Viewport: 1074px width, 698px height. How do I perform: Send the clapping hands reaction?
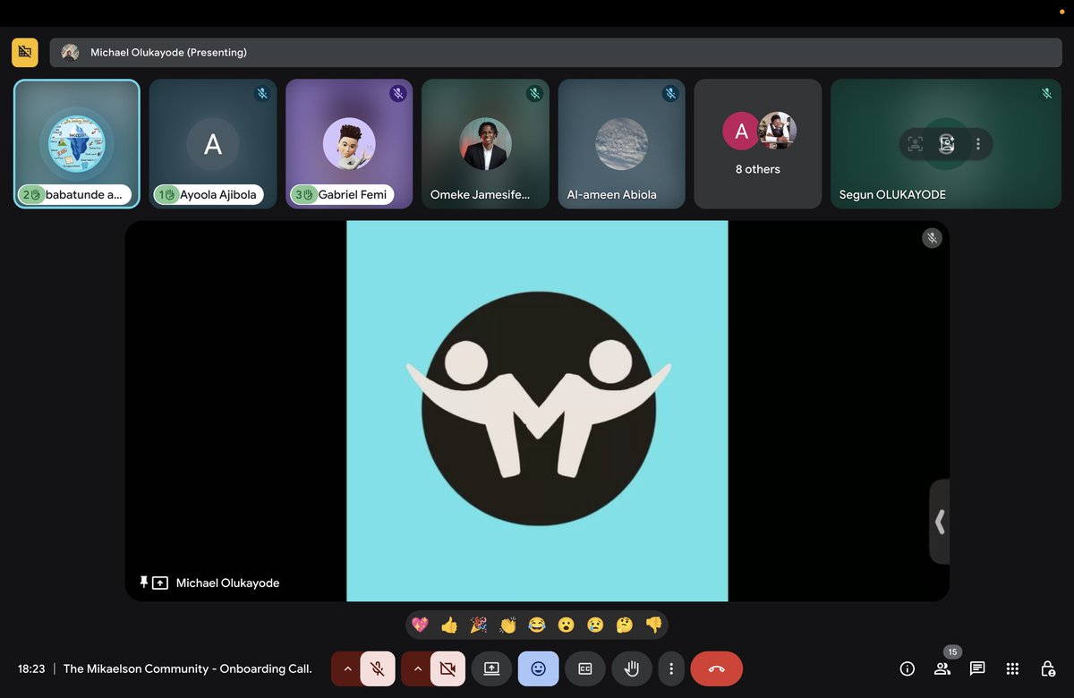507,625
